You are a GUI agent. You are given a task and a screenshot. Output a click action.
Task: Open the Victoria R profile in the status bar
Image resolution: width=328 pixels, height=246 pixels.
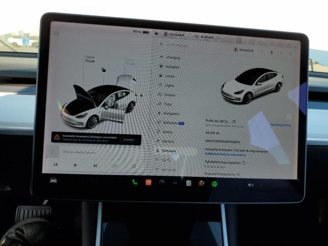[x=174, y=34]
